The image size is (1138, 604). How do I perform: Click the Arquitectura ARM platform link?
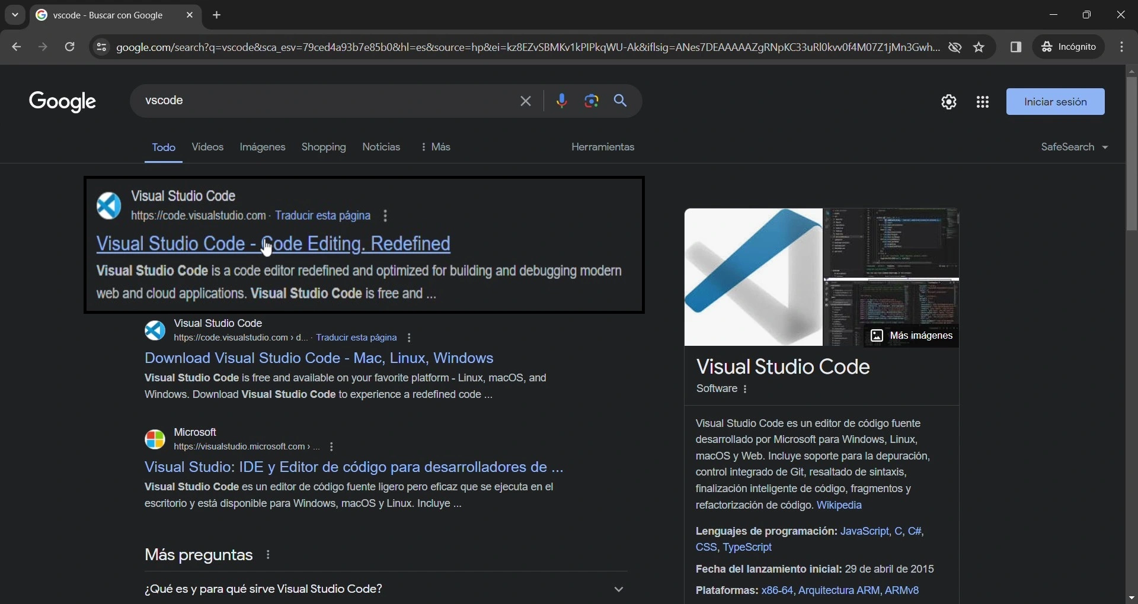pyautogui.click(x=839, y=590)
